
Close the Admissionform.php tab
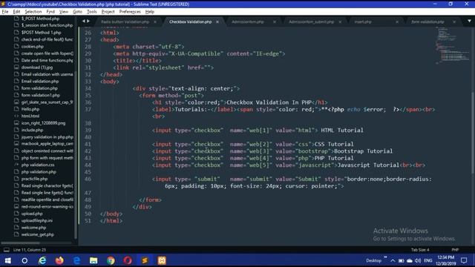275,22
